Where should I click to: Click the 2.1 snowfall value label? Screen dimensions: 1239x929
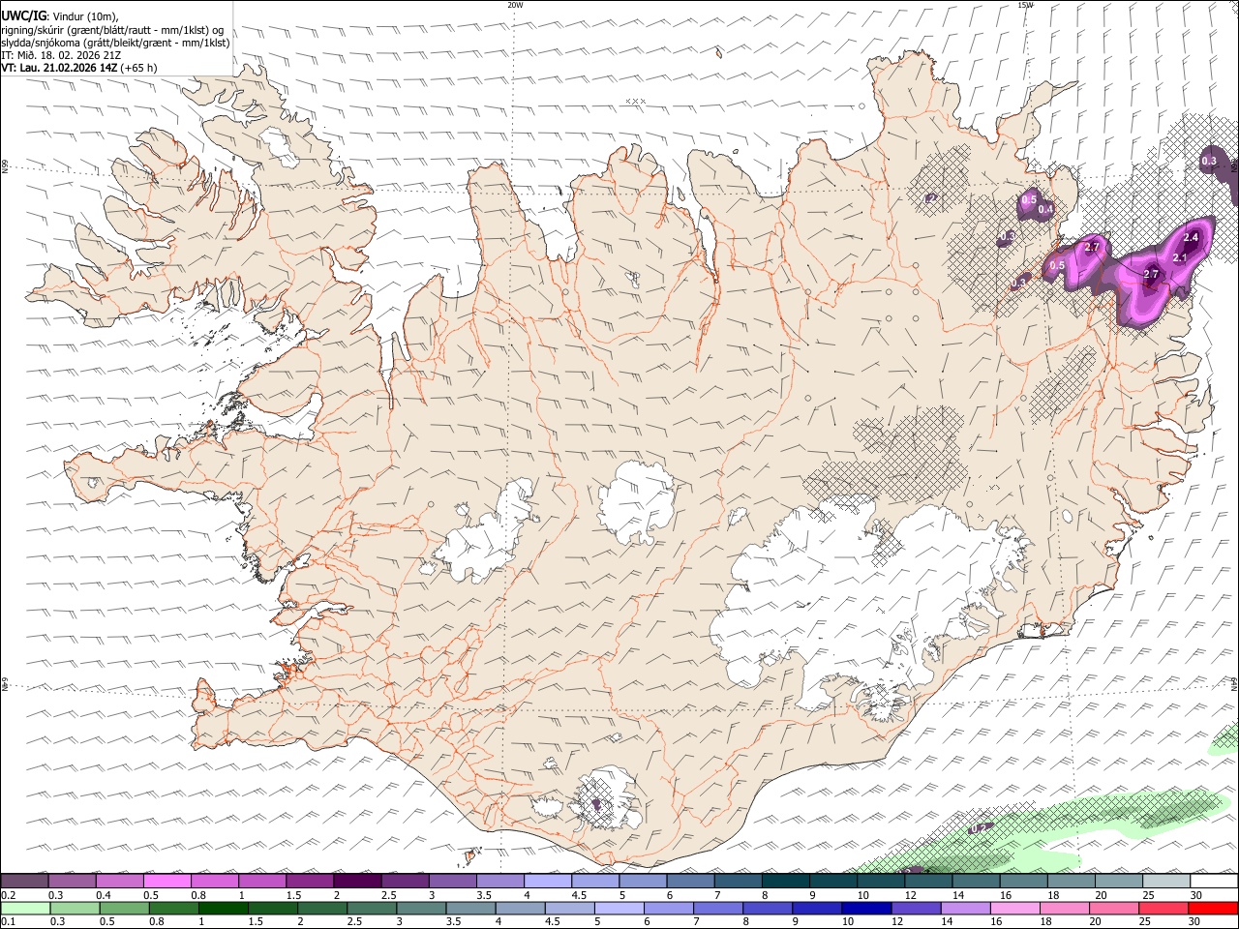pyautogui.click(x=1179, y=258)
